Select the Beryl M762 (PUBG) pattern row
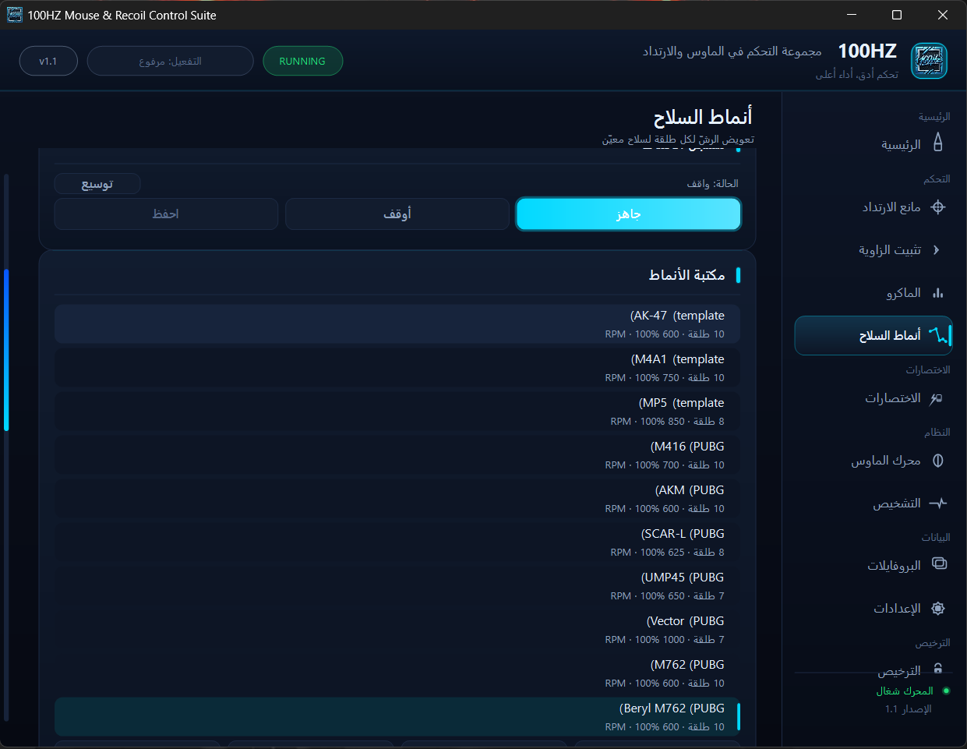The image size is (967, 749). click(397, 717)
